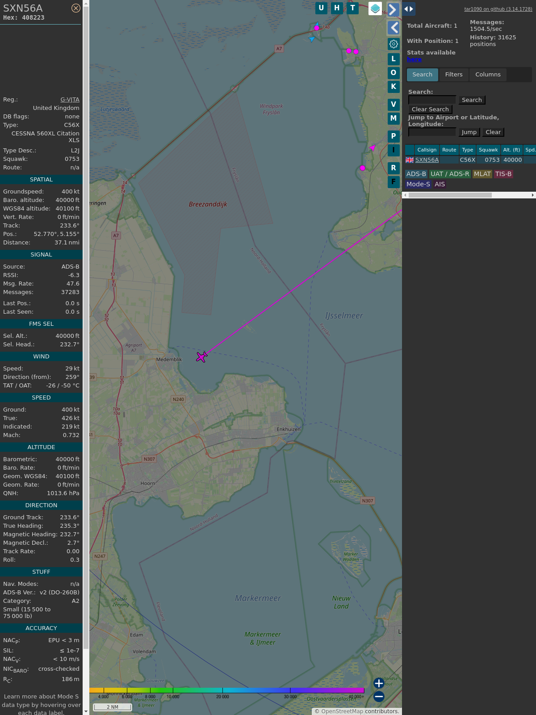The width and height of the screenshot is (536, 715).
Task: Toggle the U map button
Action: tap(321, 8)
